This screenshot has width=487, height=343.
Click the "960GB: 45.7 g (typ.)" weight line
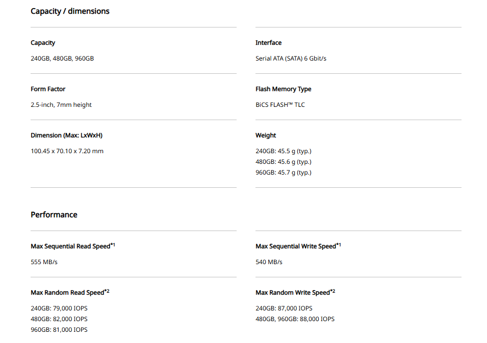pyautogui.click(x=283, y=173)
